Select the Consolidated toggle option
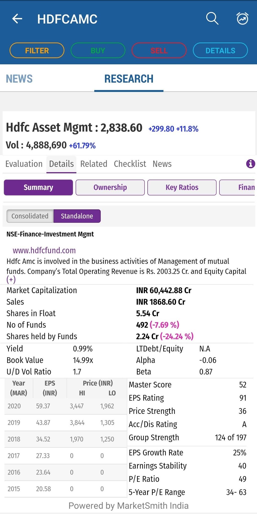The height and width of the screenshot is (514, 257). click(30, 216)
